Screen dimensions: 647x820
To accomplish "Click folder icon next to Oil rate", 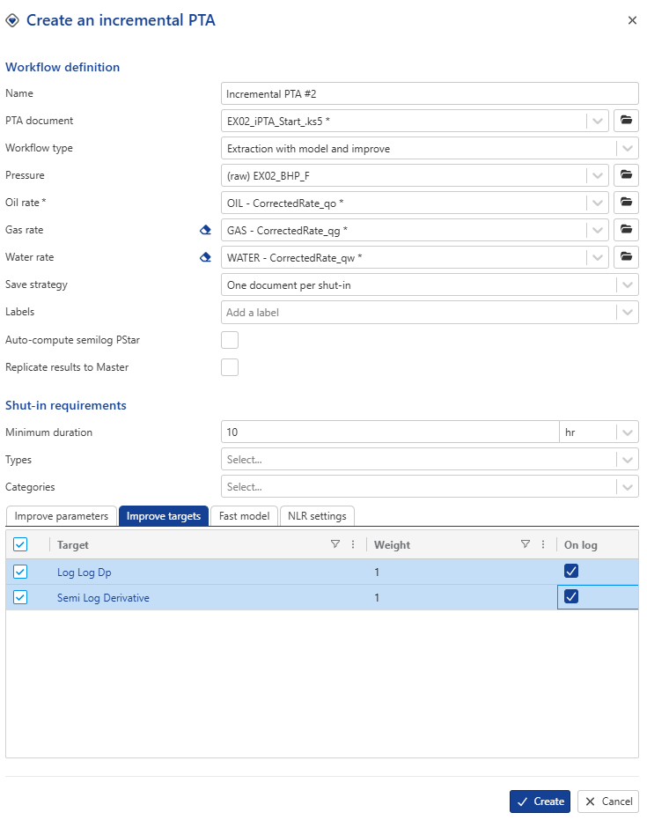I will (x=626, y=203).
